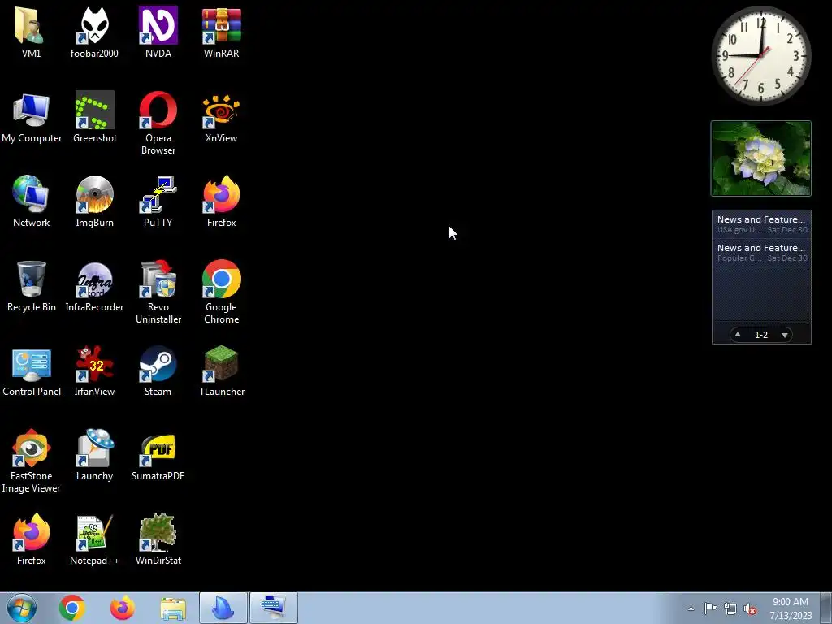The image size is (832, 624).
Task: Select the Steam shortcut icon
Action: 158,370
